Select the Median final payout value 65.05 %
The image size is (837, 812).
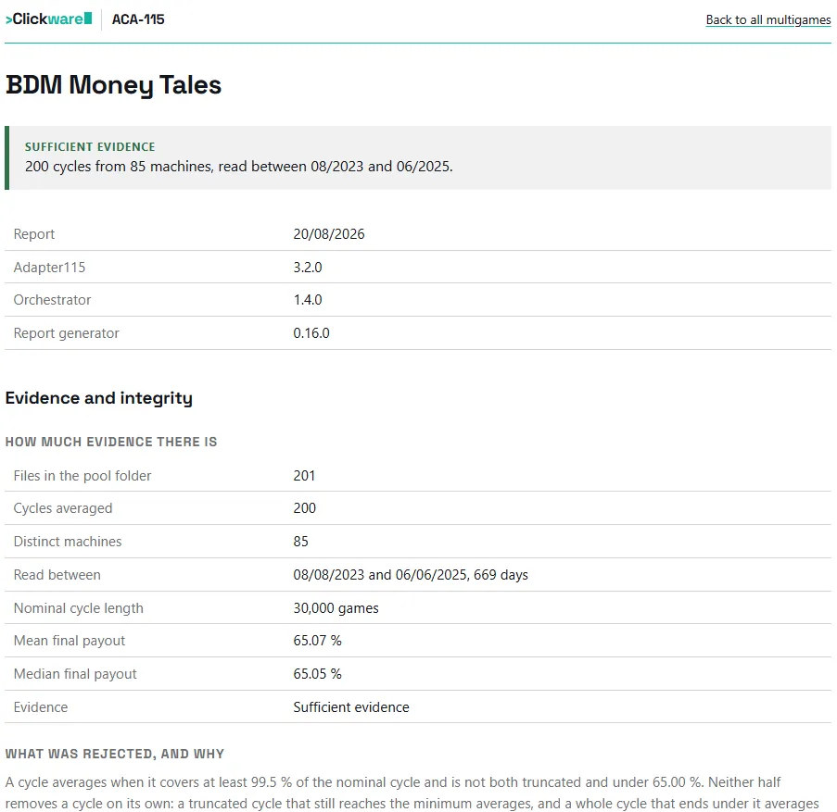click(x=317, y=674)
